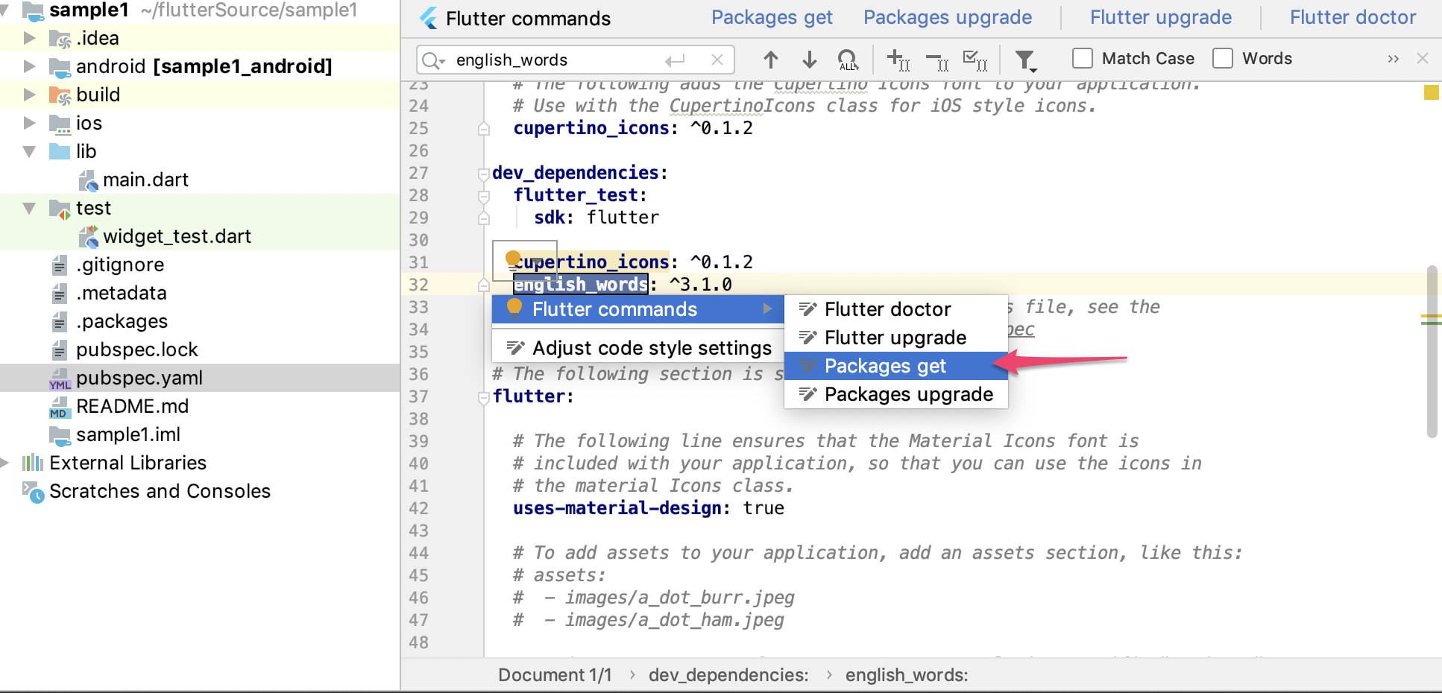Enable the Words checkbox

[x=1223, y=58]
